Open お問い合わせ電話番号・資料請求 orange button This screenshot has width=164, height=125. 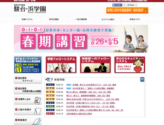[127, 10]
